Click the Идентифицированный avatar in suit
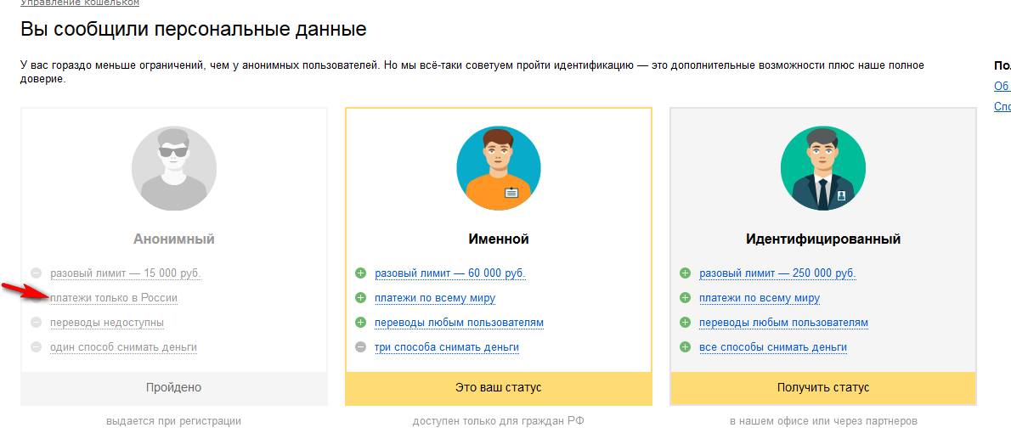The height and width of the screenshot is (439, 1011). click(822, 168)
